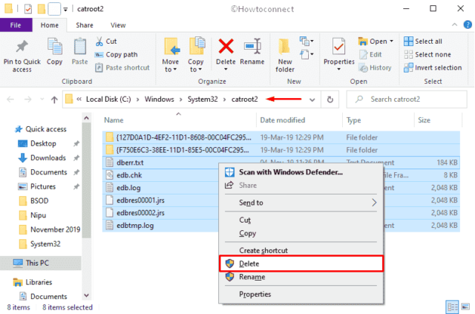Click the Pin to Quick access icon

[x=22, y=47]
